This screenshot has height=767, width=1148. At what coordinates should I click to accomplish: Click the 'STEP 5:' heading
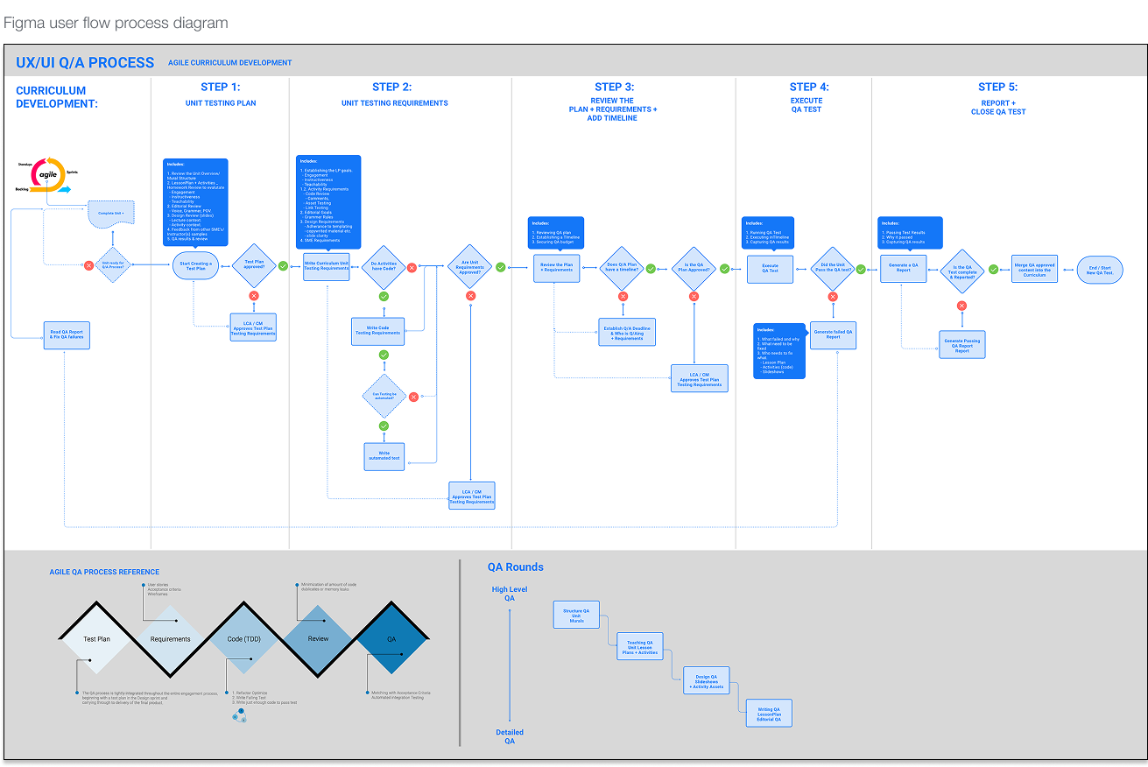point(997,87)
